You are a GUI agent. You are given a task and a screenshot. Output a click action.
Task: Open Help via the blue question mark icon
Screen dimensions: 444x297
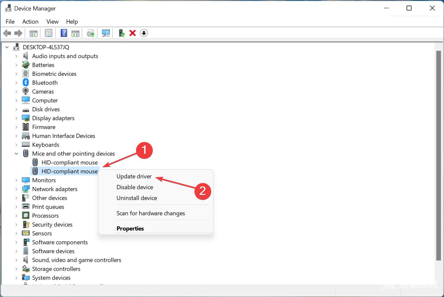tap(64, 33)
